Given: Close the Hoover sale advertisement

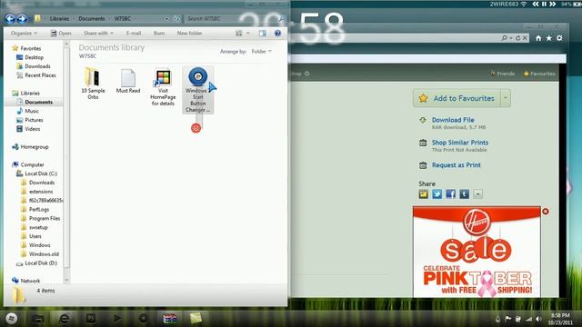Looking at the screenshot, I should pos(546,212).
